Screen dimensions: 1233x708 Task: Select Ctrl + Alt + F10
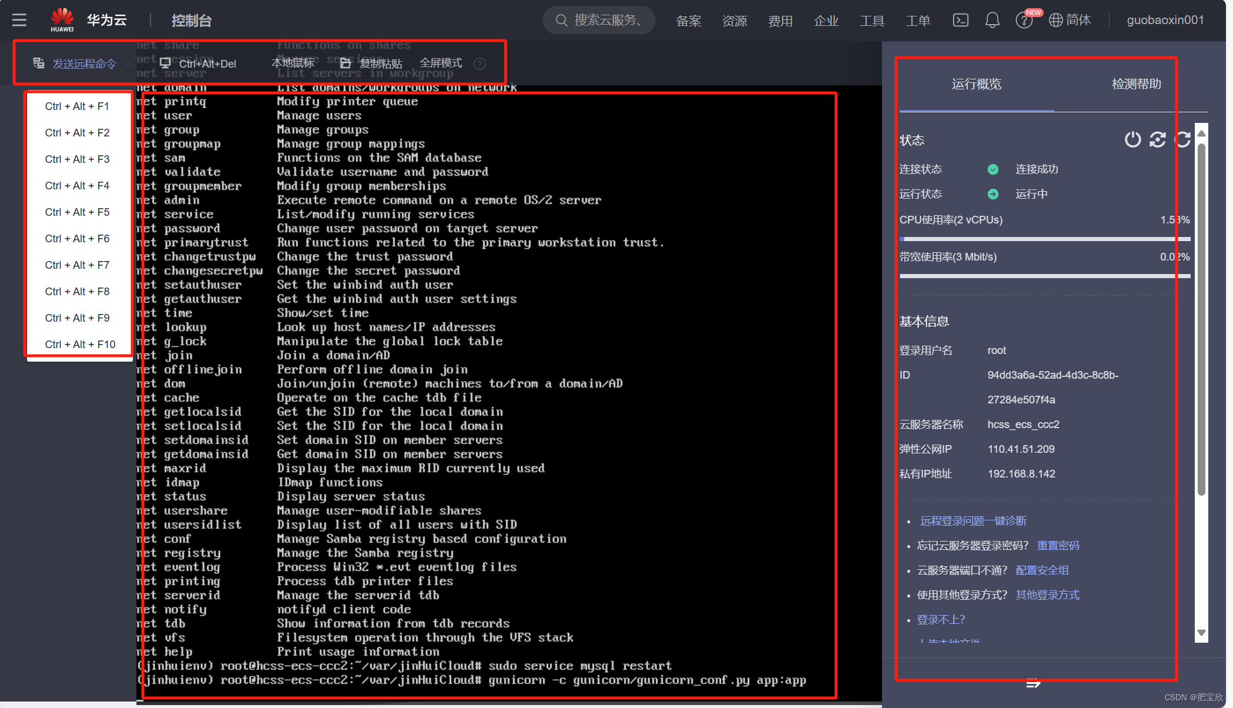(x=80, y=345)
